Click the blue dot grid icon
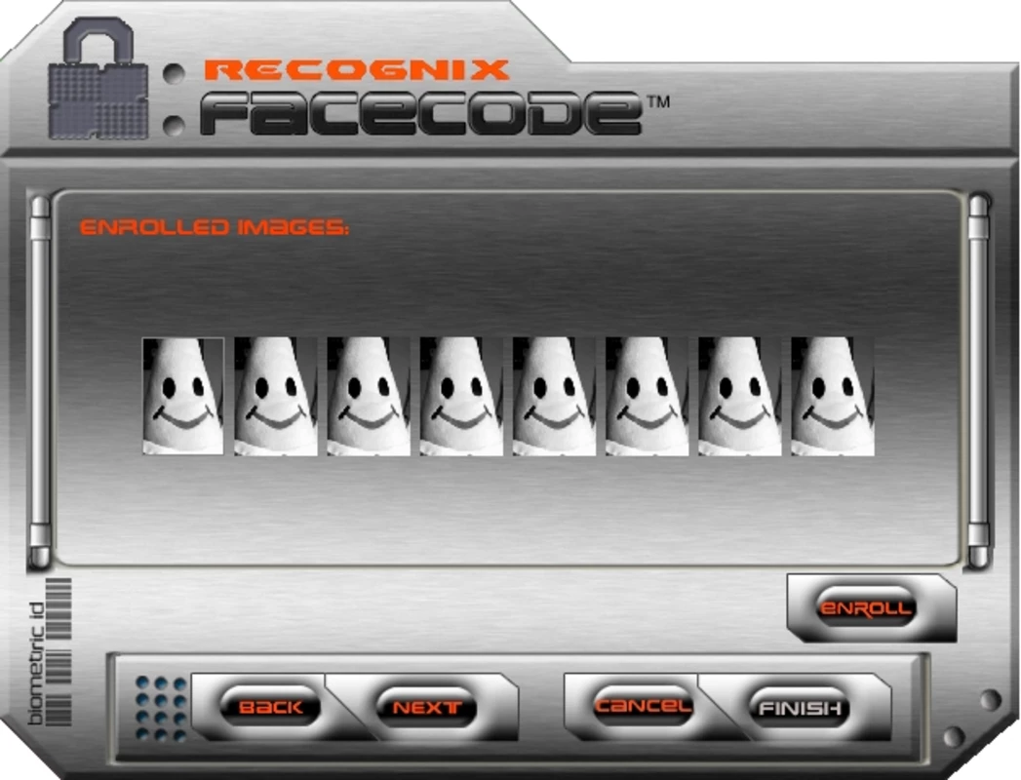Image resolution: width=1021 pixels, height=780 pixels. coord(161,708)
